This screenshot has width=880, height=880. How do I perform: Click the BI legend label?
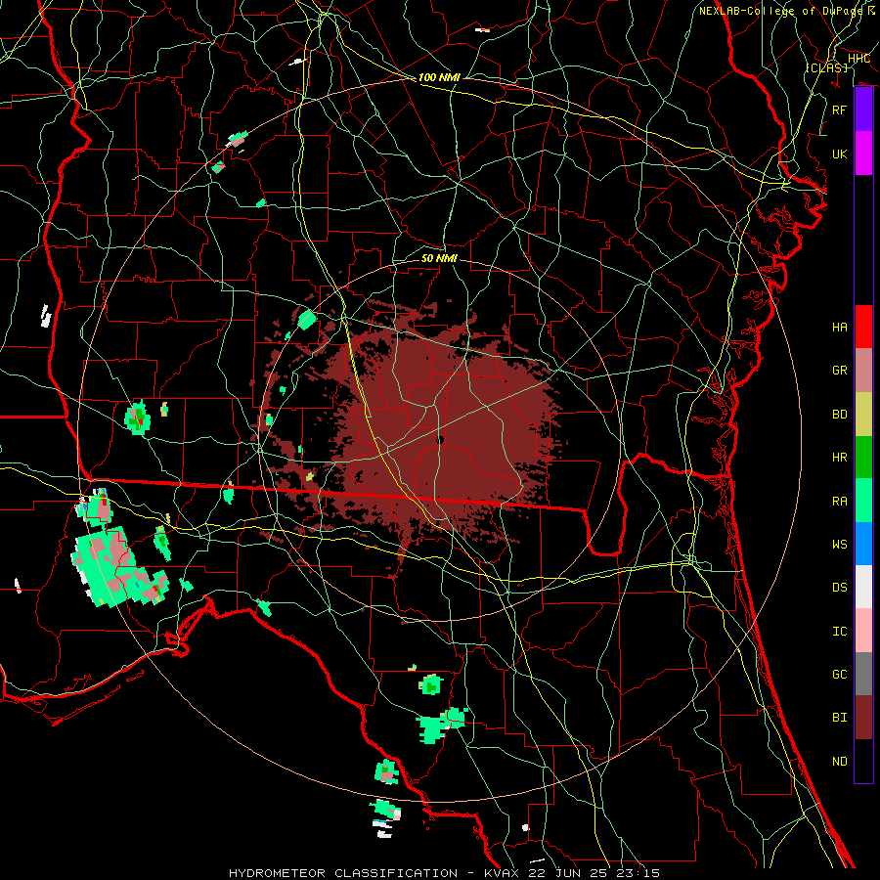tap(840, 718)
